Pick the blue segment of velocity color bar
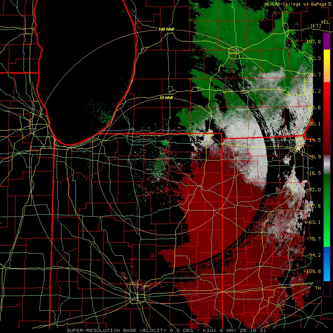 pyautogui.click(x=327, y=264)
